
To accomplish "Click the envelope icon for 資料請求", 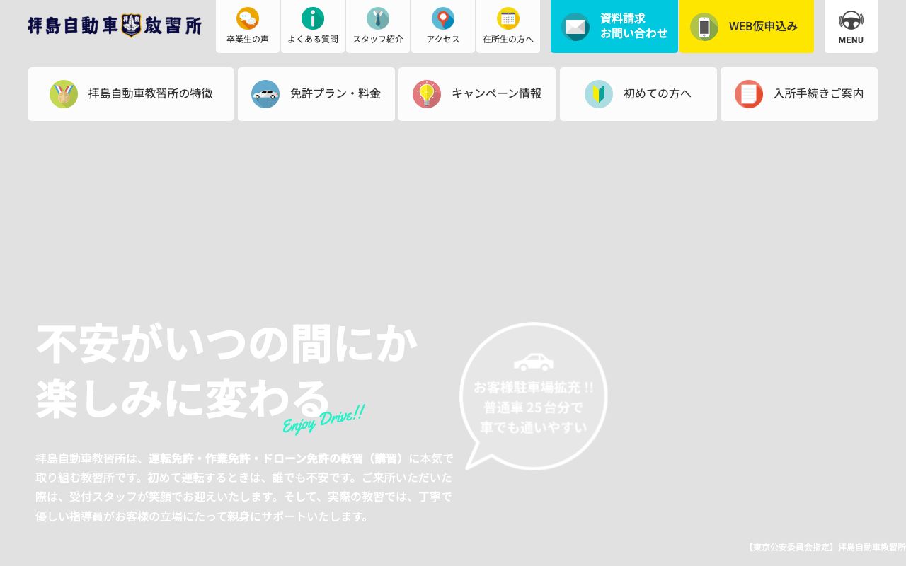I will click(575, 28).
